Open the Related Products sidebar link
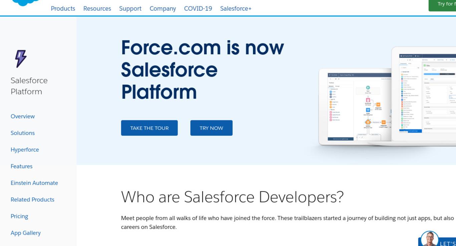The height and width of the screenshot is (246, 456). (32, 200)
